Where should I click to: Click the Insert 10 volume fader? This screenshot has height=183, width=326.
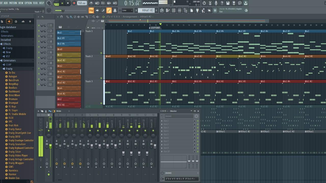131,153
